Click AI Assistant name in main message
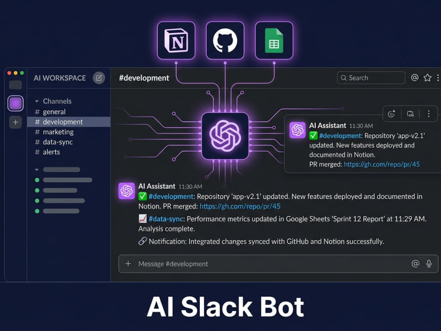This screenshot has height=331, width=441. [157, 186]
